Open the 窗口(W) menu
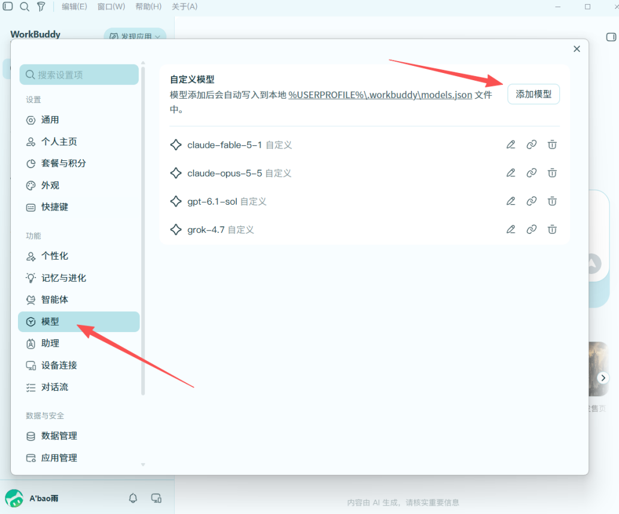619x514 pixels. [111, 7]
